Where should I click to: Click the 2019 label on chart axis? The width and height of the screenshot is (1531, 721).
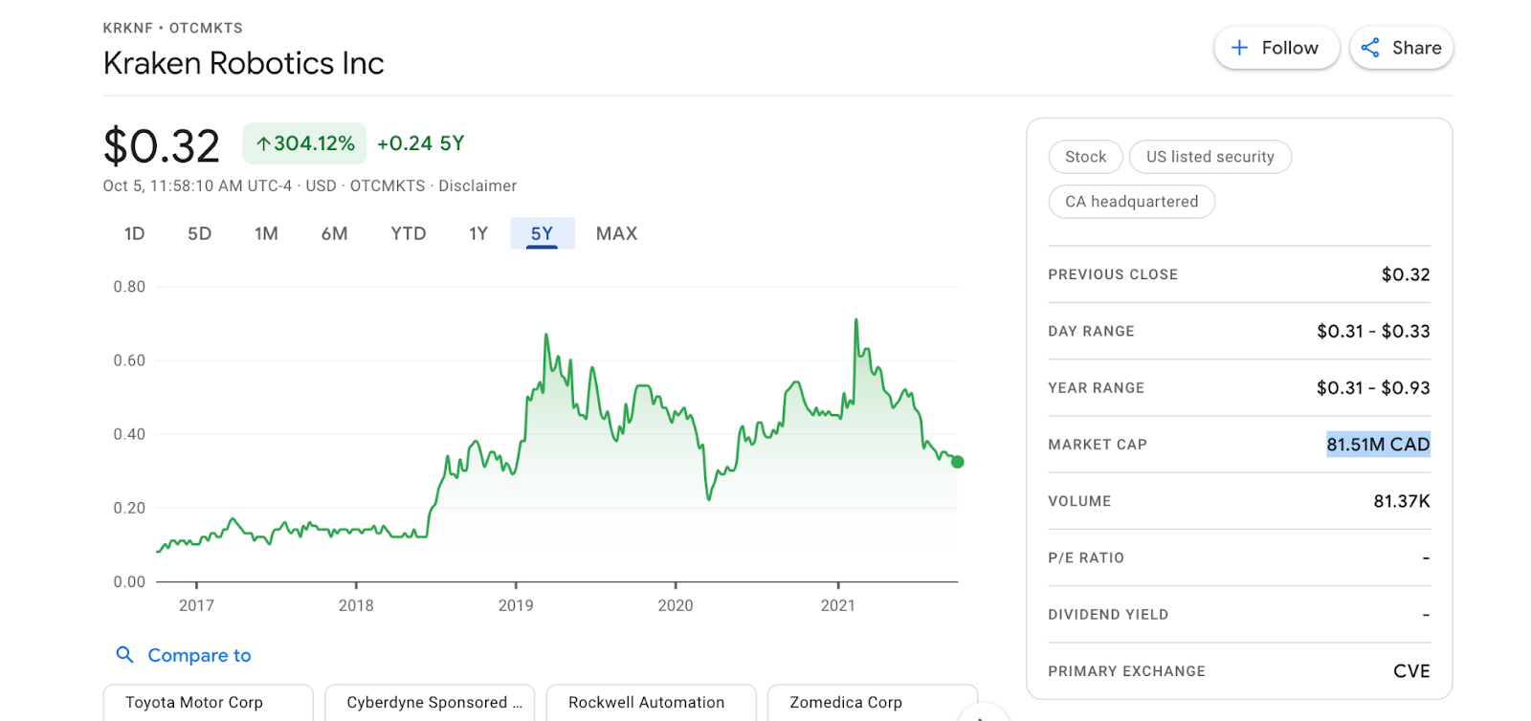(x=516, y=605)
